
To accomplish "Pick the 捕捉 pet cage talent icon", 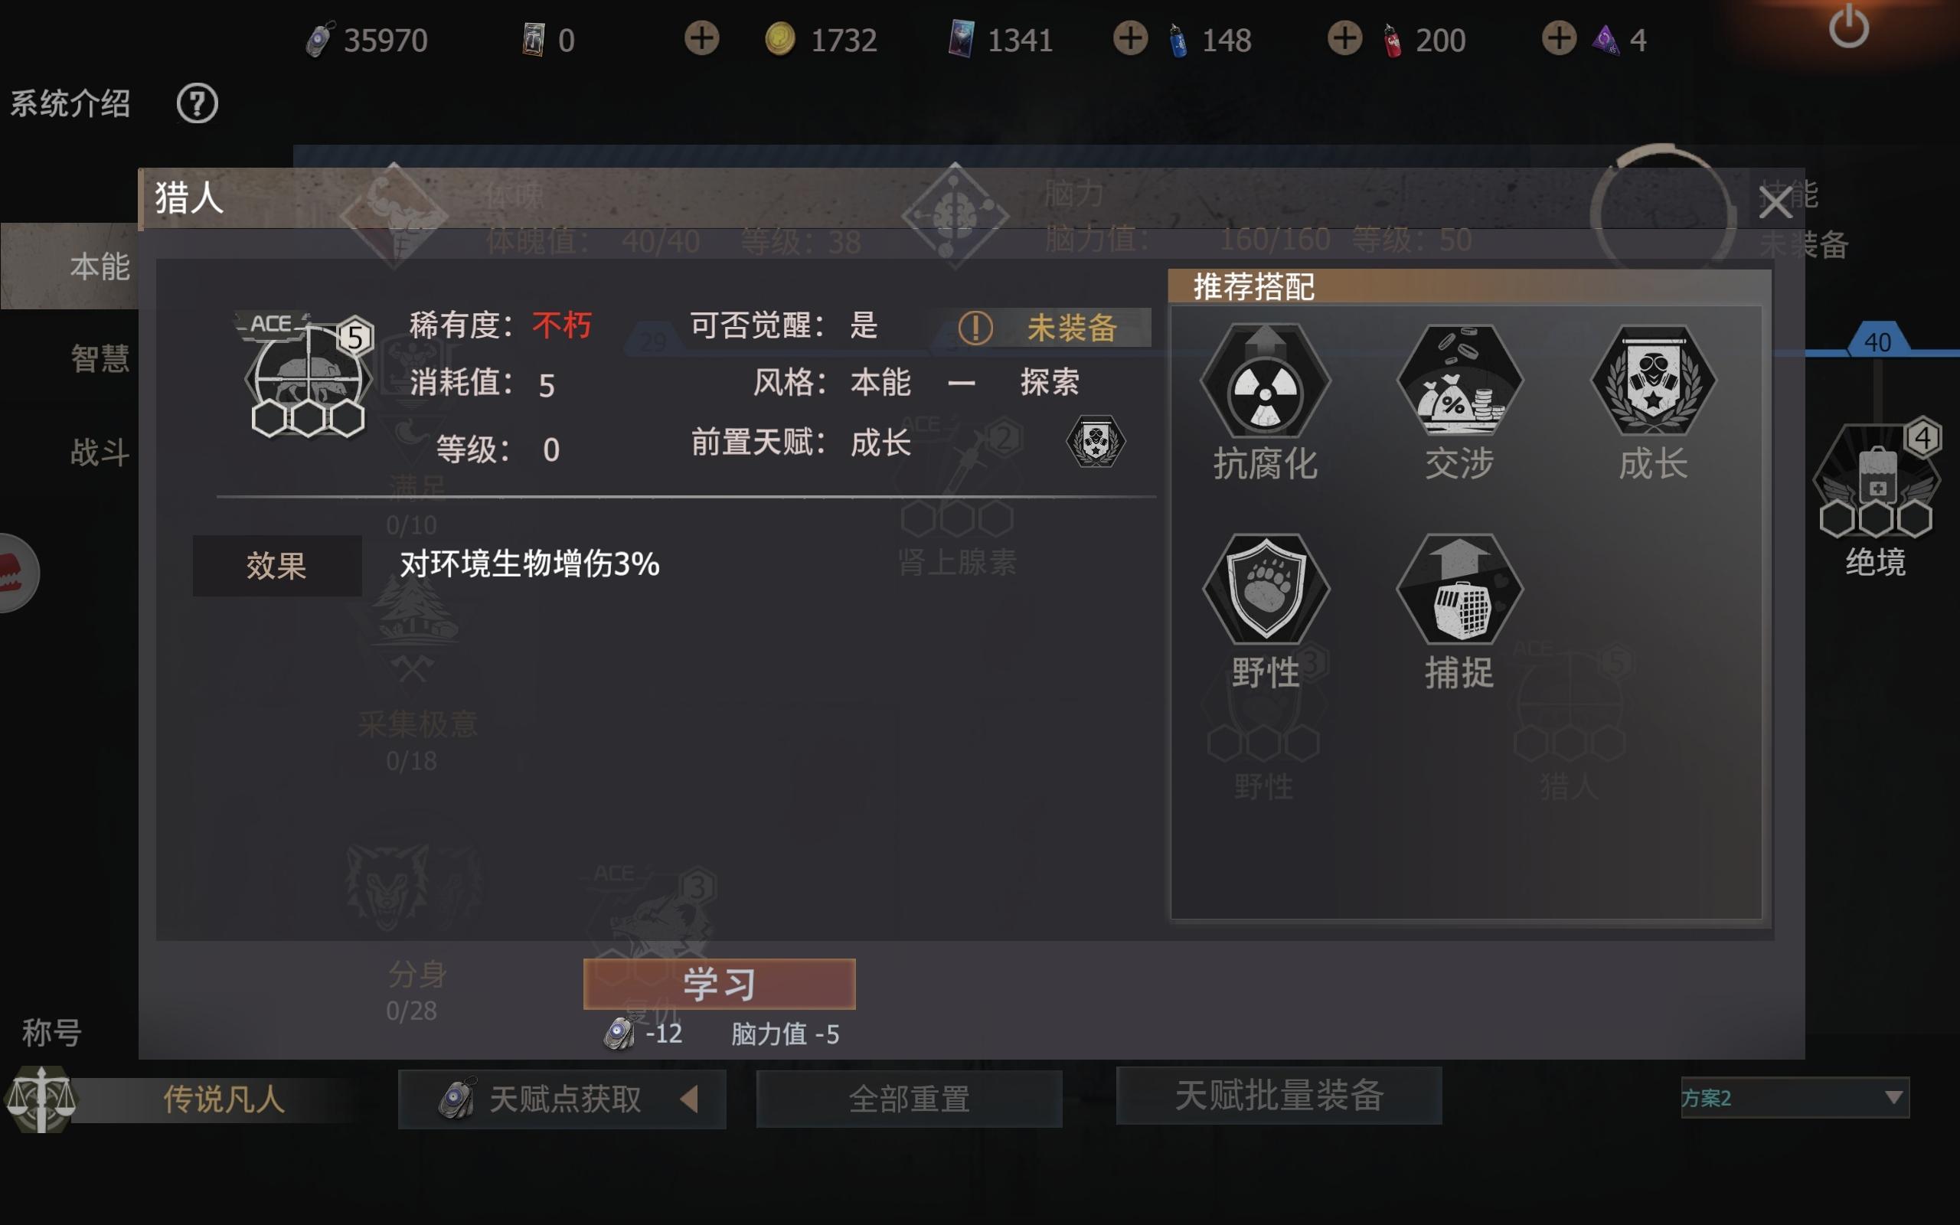I will [1459, 590].
